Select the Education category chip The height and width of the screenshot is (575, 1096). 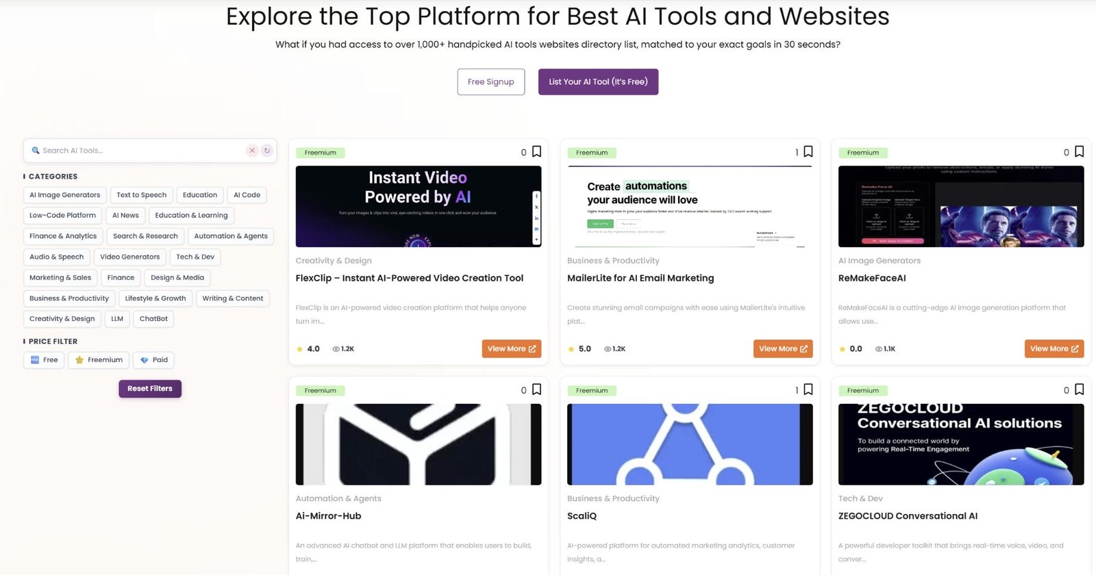click(200, 195)
